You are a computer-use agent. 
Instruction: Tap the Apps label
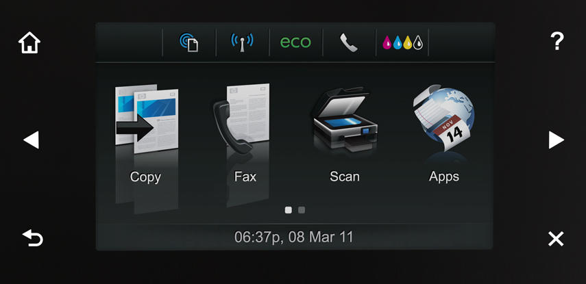coord(444,177)
